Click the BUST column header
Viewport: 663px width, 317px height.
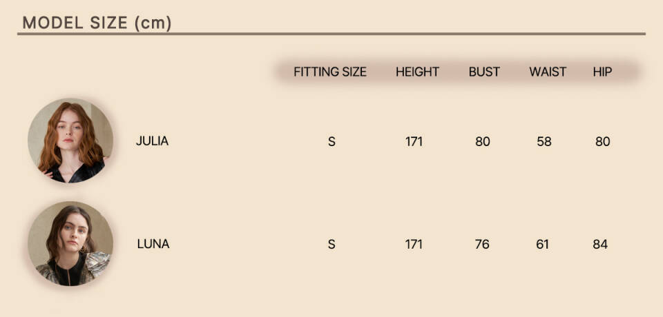pyautogui.click(x=484, y=72)
